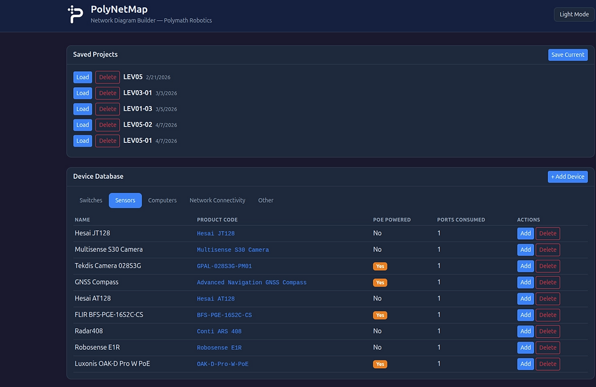Viewport: 596px width, 387px height.
Task: Switch to the Switches tab
Action: [x=91, y=200]
